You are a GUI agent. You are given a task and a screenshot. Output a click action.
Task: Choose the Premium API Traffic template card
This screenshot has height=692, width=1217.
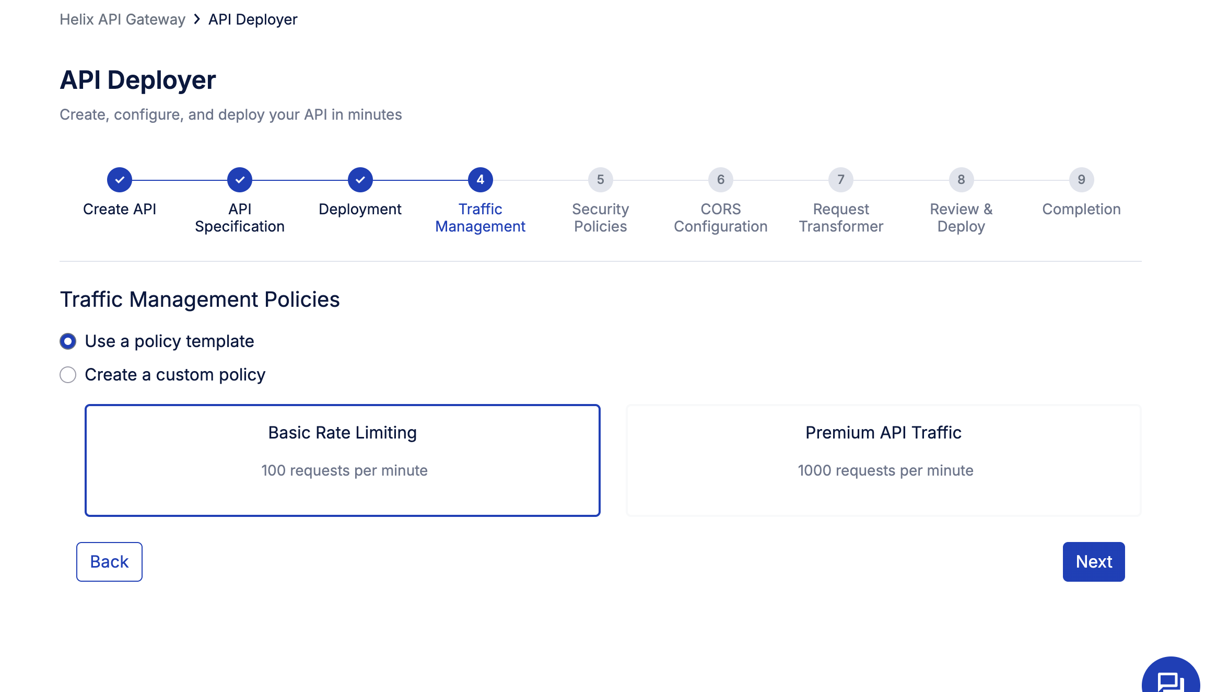click(x=883, y=460)
